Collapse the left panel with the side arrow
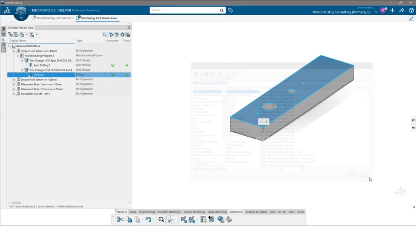 click(3, 115)
